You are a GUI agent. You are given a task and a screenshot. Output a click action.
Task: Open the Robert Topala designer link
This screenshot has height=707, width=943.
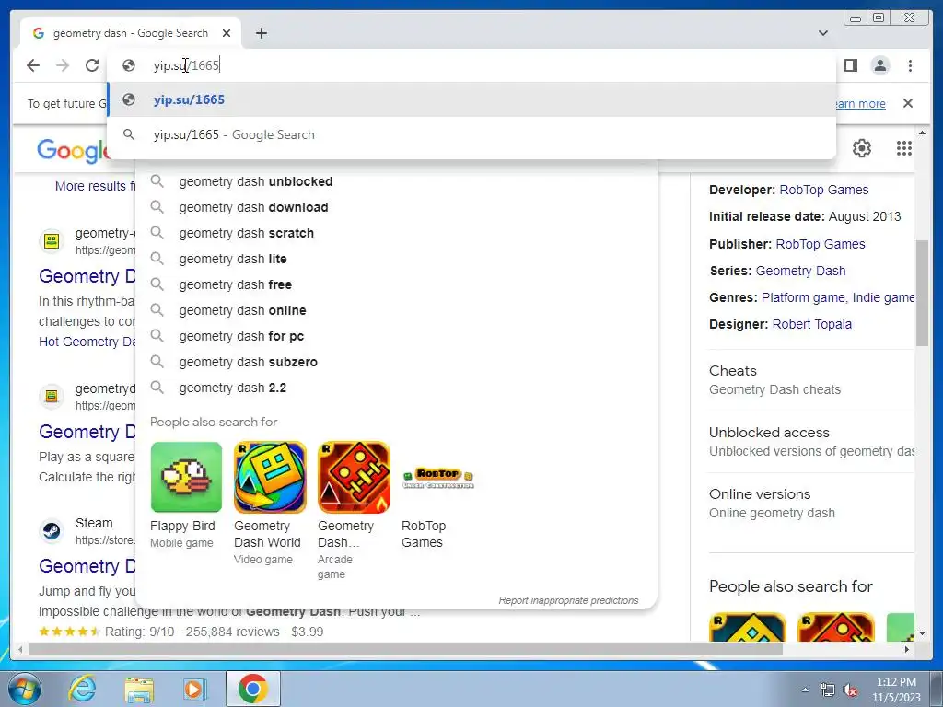tap(812, 325)
